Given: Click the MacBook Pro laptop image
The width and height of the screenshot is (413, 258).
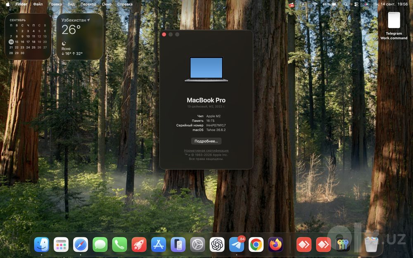Looking at the screenshot, I should click(206, 69).
